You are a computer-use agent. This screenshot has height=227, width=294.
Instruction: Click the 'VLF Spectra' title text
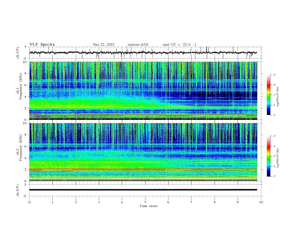point(42,45)
